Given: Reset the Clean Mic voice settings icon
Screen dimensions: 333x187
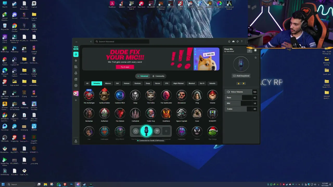Looking at the screenshot, I should pyautogui.click(x=255, y=58).
